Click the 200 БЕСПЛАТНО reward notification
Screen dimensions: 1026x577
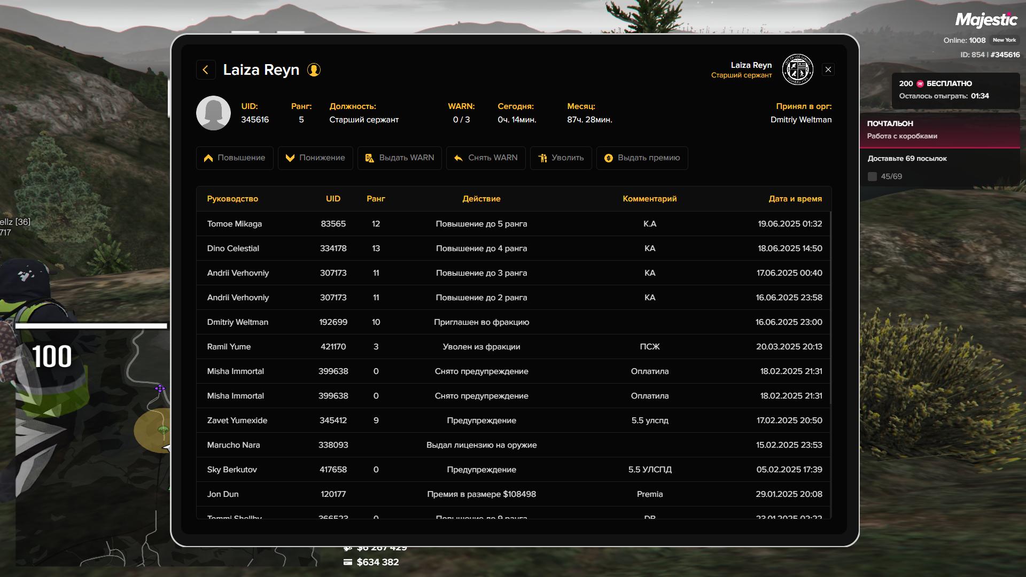pos(955,90)
